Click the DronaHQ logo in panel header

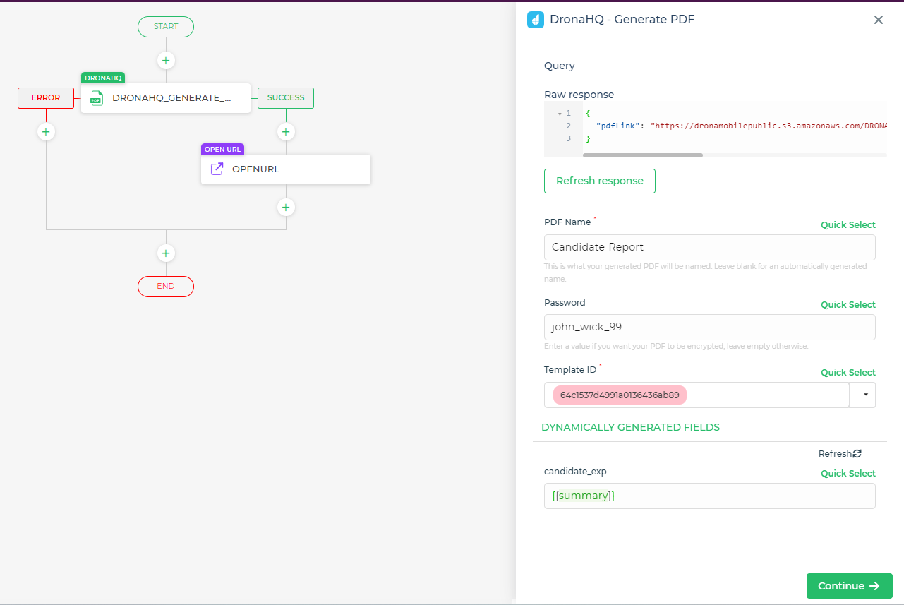pyautogui.click(x=536, y=20)
